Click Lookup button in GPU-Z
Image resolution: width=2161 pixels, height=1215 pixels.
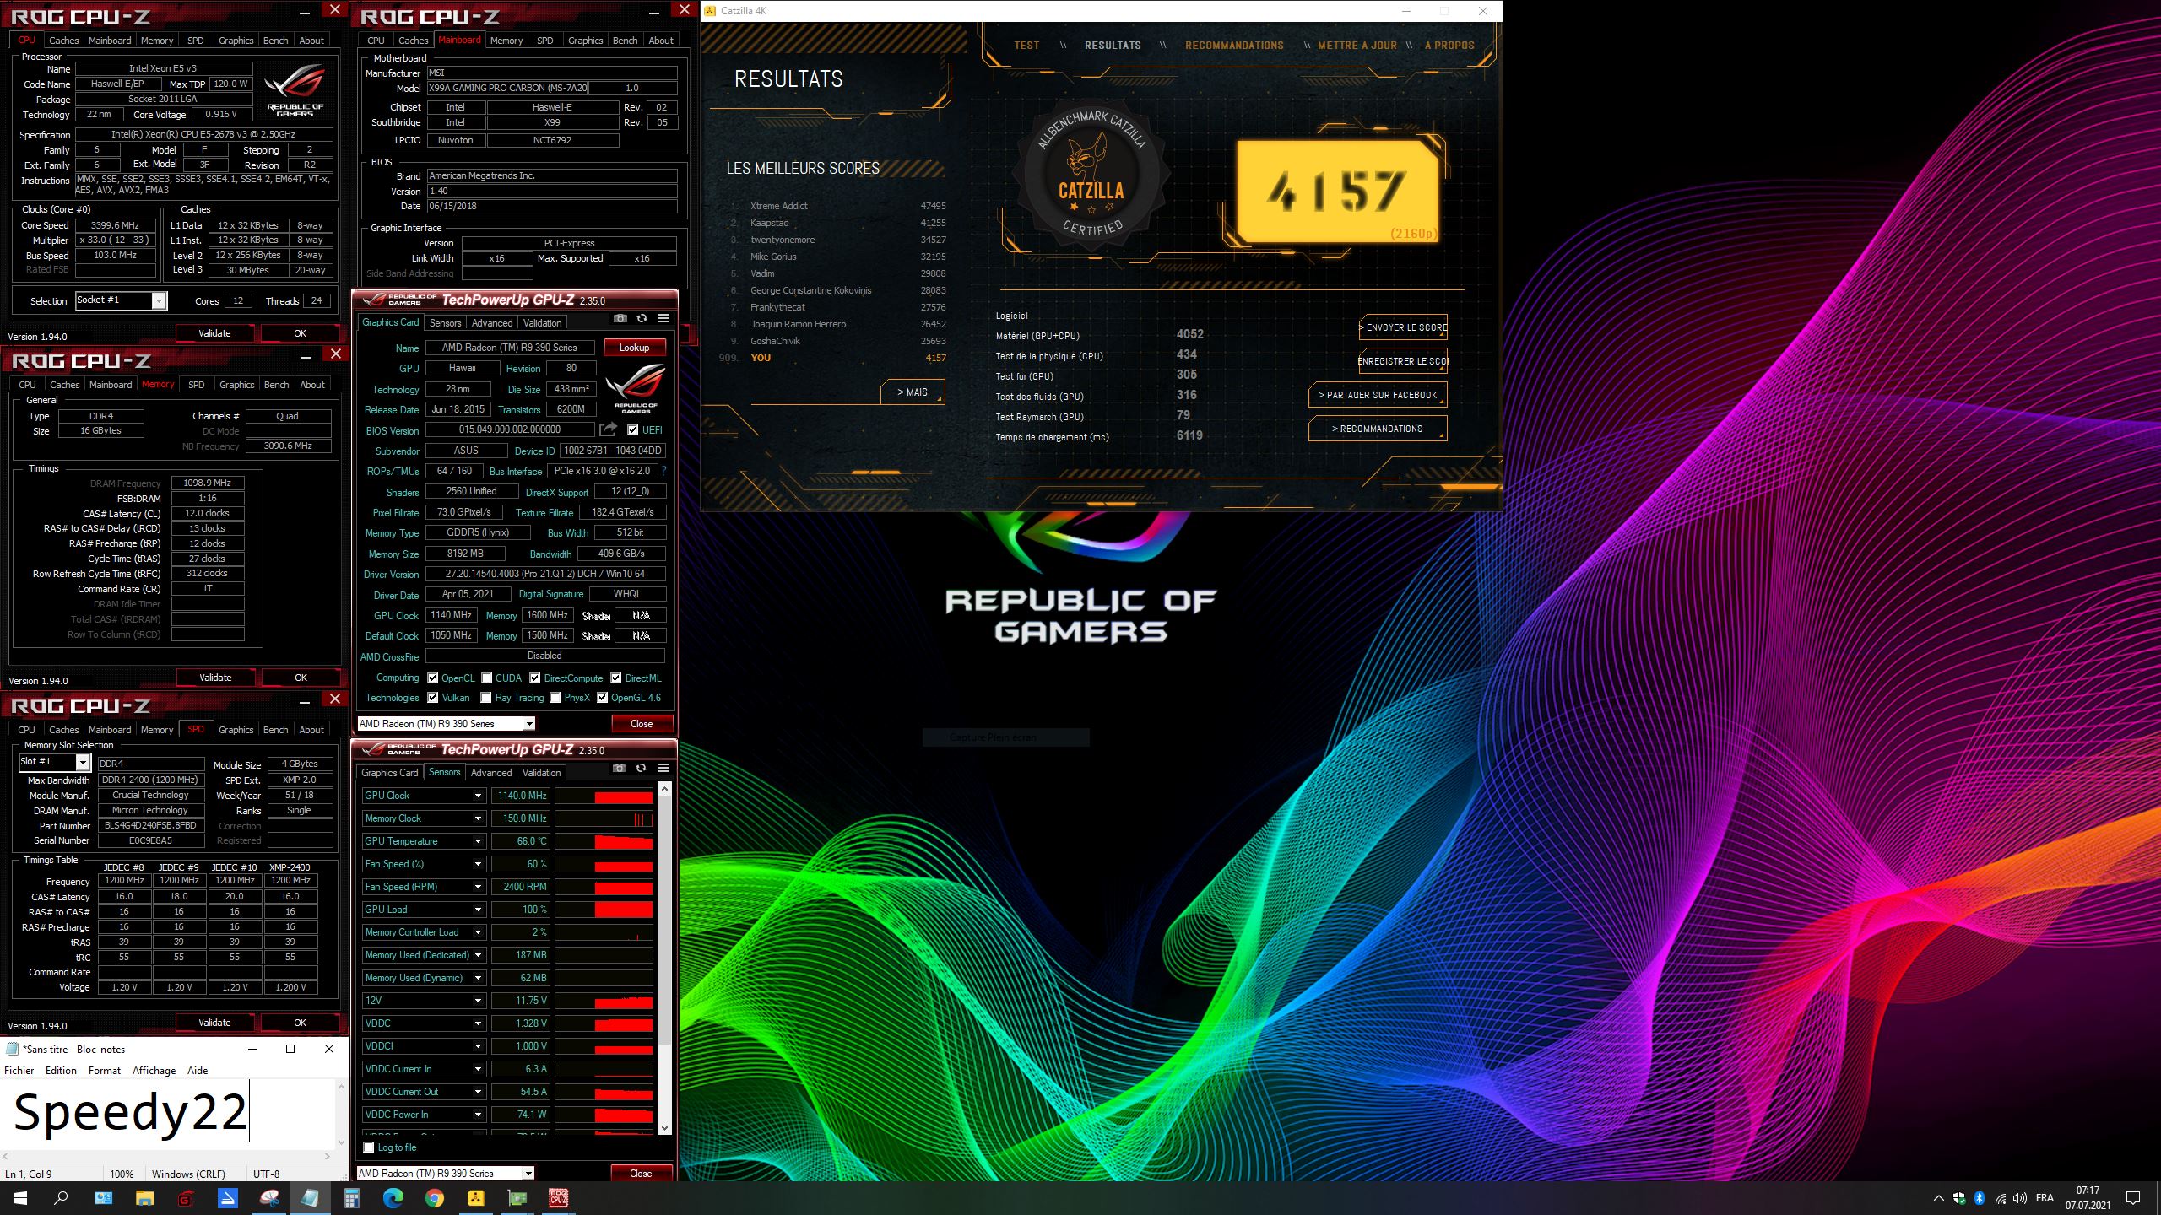point(634,348)
